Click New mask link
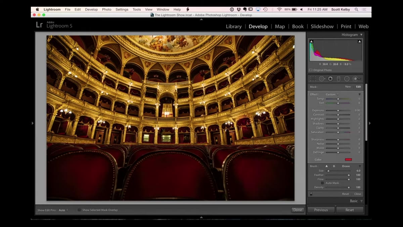The width and height of the screenshot is (403, 227). click(x=348, y=87)
